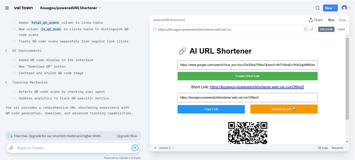Open preview in new tab icon

(312, 29)
